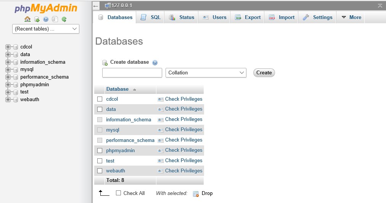
Task: Click the reload navigation frame icon
Action: tap(64, 19)
